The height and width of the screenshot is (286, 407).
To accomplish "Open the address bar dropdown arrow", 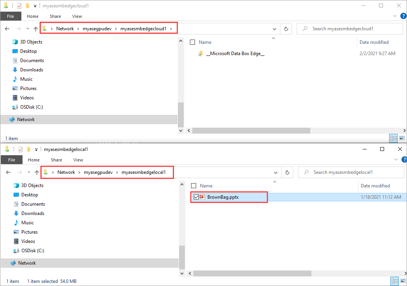I will pyautogui.click(x=275, y=28).
